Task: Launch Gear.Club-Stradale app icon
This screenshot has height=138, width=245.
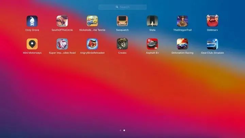Action: click(212, 44)
